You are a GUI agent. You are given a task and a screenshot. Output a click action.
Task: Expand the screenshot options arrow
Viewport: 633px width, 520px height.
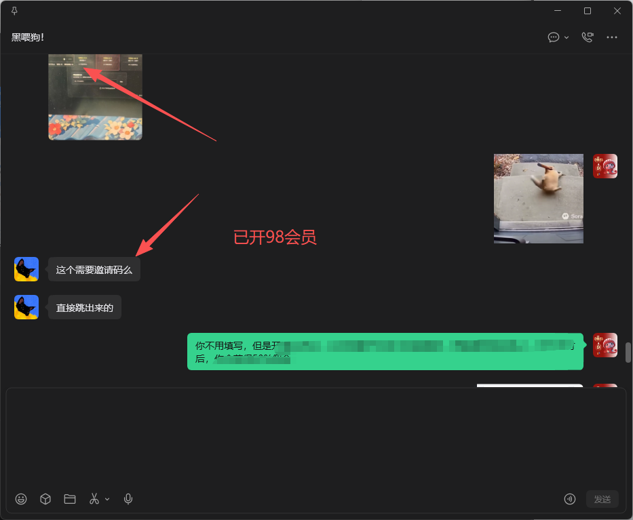pyautogui.click(x=107, y=500)
